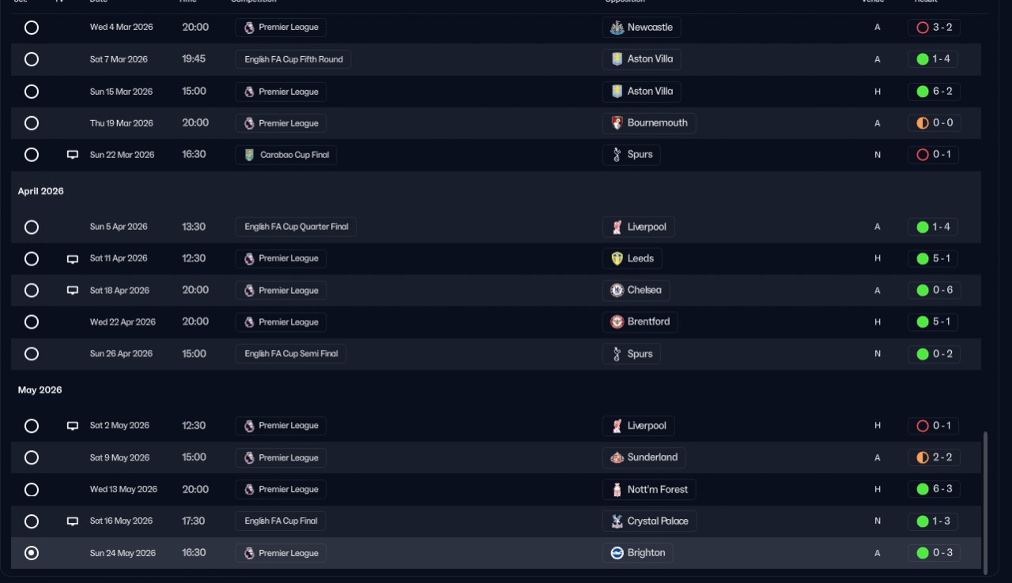Click the TV icon for Carabao Cup Final
Viewport: 1012px width, 583px height.
pos(73,155)
